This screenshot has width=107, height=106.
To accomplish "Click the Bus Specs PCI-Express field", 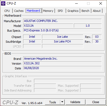I will pos(62,30).
